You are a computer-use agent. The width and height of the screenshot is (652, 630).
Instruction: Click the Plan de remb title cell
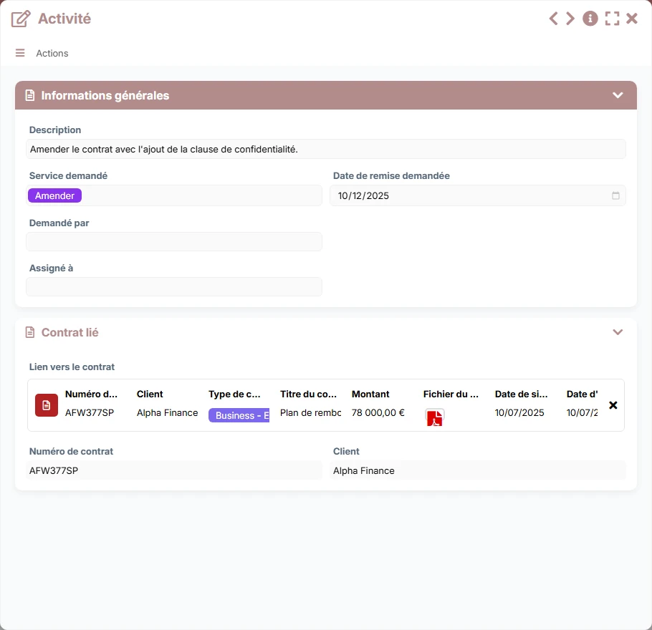[311, 412]
